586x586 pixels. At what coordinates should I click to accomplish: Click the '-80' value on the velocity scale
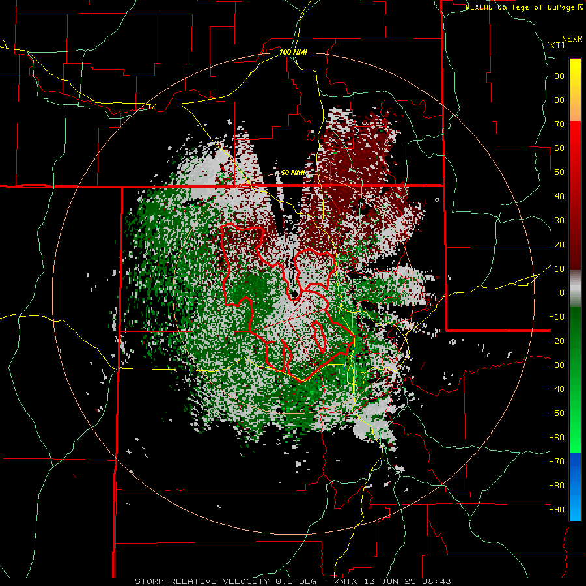[557, 486]
